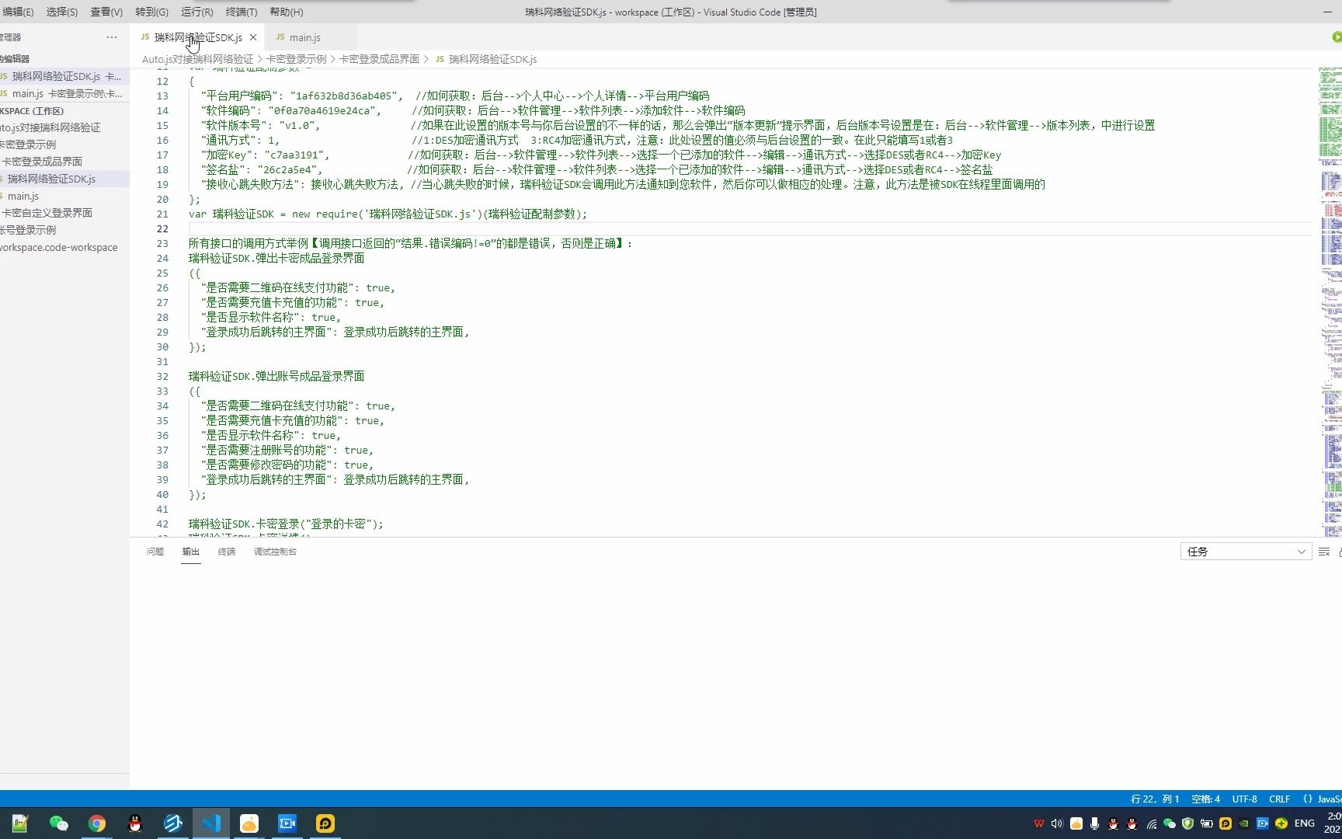Click the green shield security tray icon
Viewport: 1342px width, 839px height.
coord(1187,823)
